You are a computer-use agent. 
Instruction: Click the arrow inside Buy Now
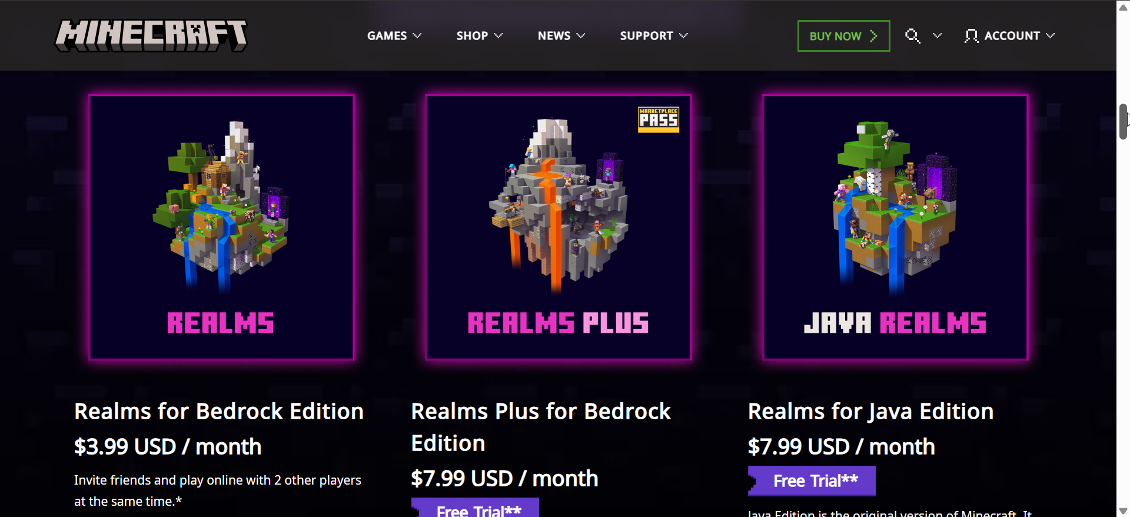[x=873, y=36]
